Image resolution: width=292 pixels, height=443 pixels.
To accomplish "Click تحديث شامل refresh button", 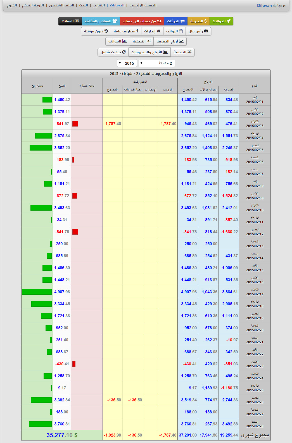I will point(113,52).
